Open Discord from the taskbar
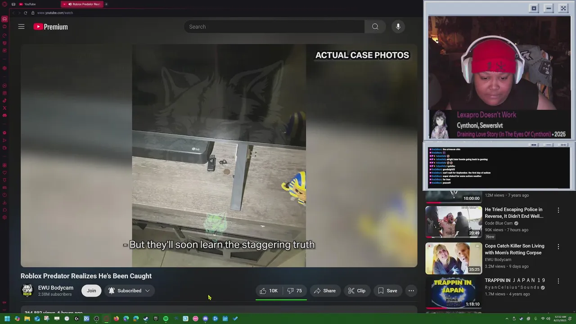The height and width of the screenshot is (324, 576). (205, 319)
